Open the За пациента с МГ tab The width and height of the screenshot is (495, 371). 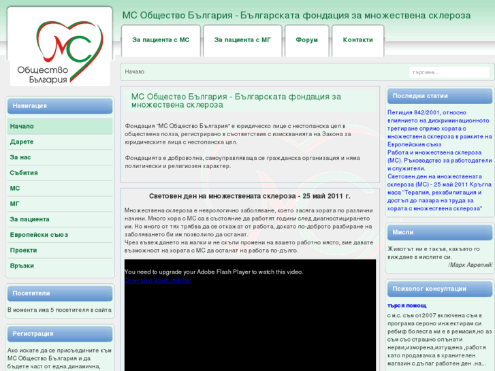(x=242, y=40)
